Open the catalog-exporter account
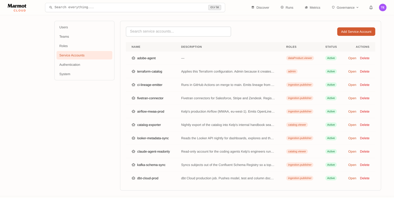This screenshot has width=394, height=198. tap(352, 125)
